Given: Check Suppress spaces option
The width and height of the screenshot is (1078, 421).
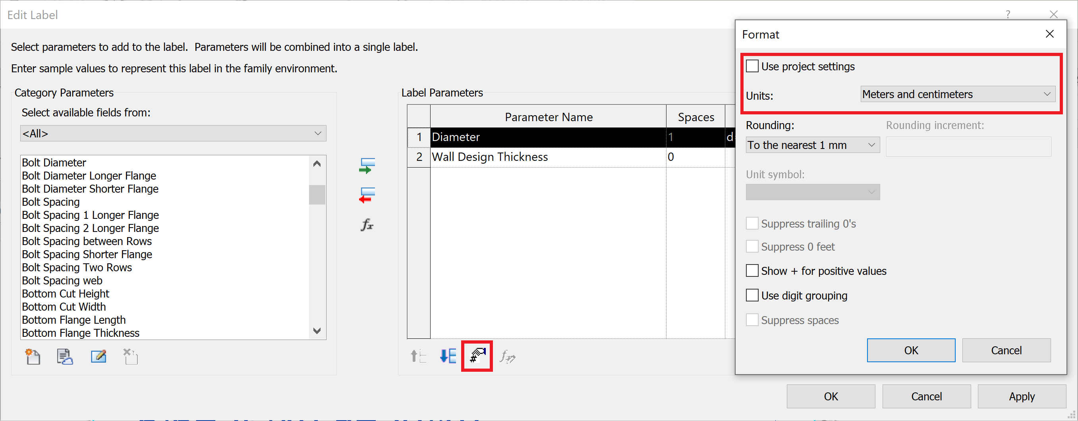Looking at the screenshot, I should coord(752,320).
